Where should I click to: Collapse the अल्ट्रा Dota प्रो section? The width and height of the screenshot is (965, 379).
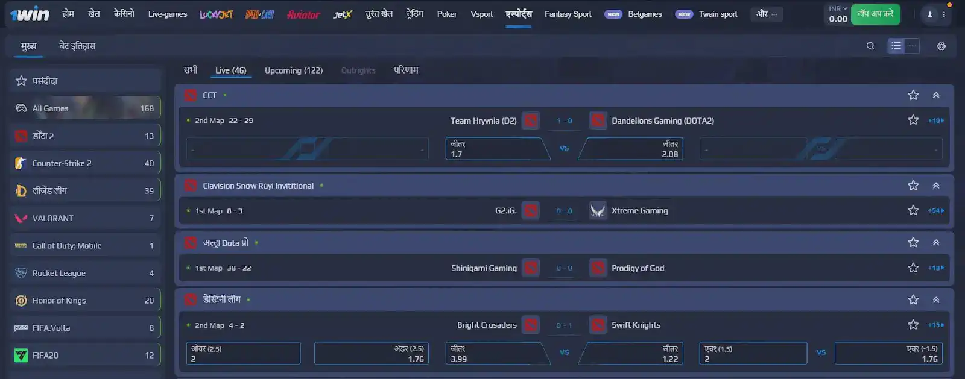(936, 242)
